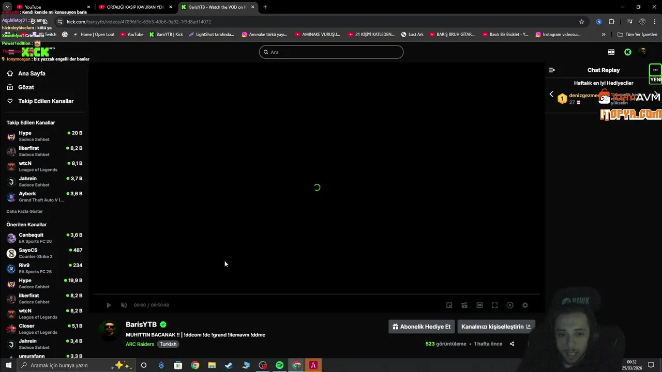Open the 'Lost Ark' bookmark

tap(412, 35)
